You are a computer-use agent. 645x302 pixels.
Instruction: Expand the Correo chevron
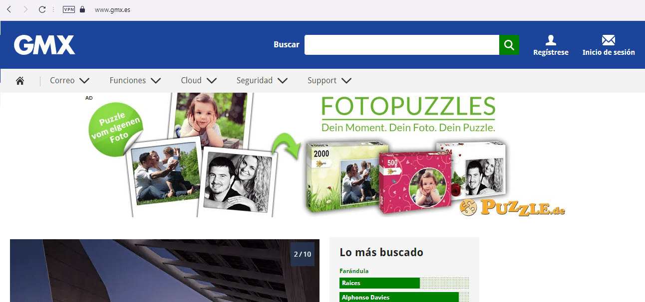[84, 80]
